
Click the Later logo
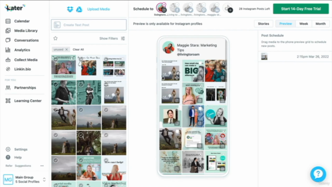pos(15,8)
